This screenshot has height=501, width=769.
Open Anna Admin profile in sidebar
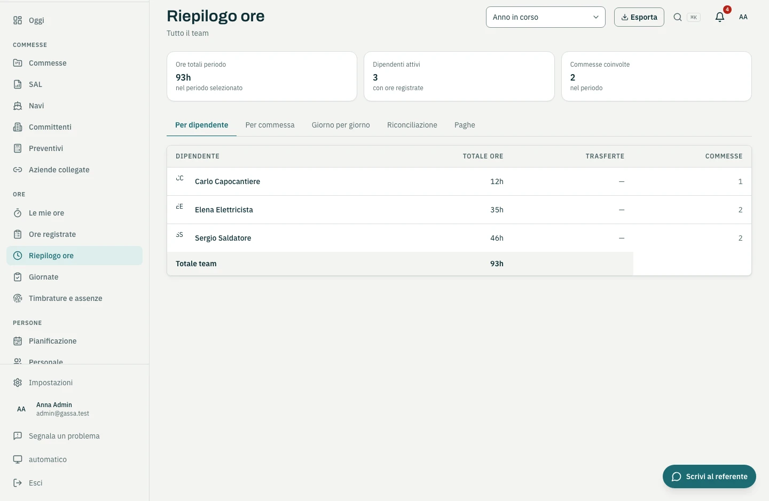(x=75, y=409)
